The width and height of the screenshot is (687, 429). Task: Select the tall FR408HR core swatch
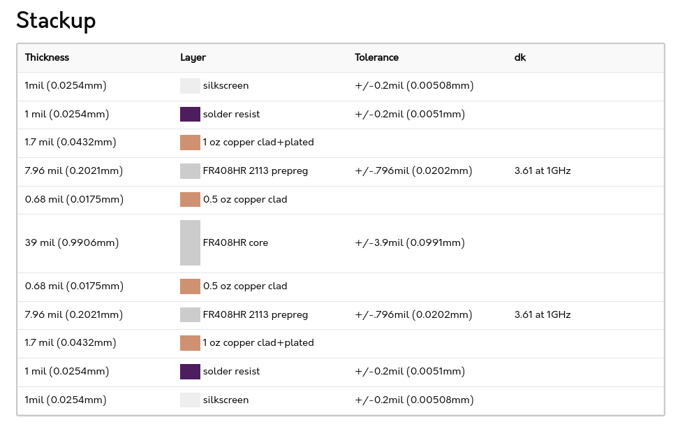190,242
